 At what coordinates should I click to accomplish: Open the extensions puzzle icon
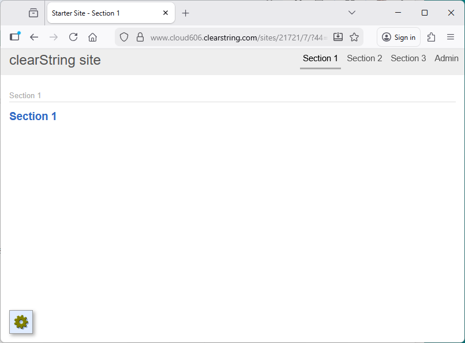coord(431,37)
